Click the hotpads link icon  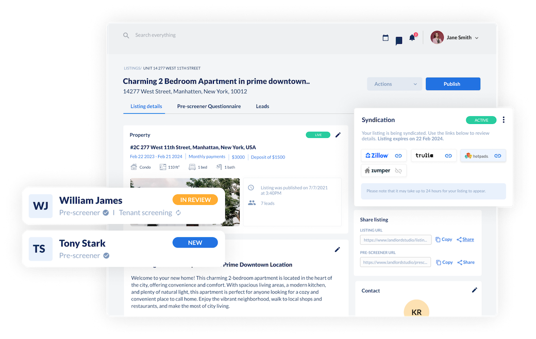point(497,155)
